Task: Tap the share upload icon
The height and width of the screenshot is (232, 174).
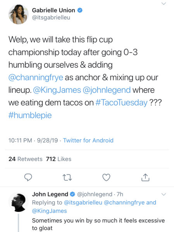Action: point(145,177)
